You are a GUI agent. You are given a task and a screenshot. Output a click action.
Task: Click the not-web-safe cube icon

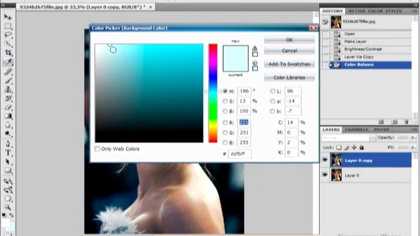click(255, 63)
